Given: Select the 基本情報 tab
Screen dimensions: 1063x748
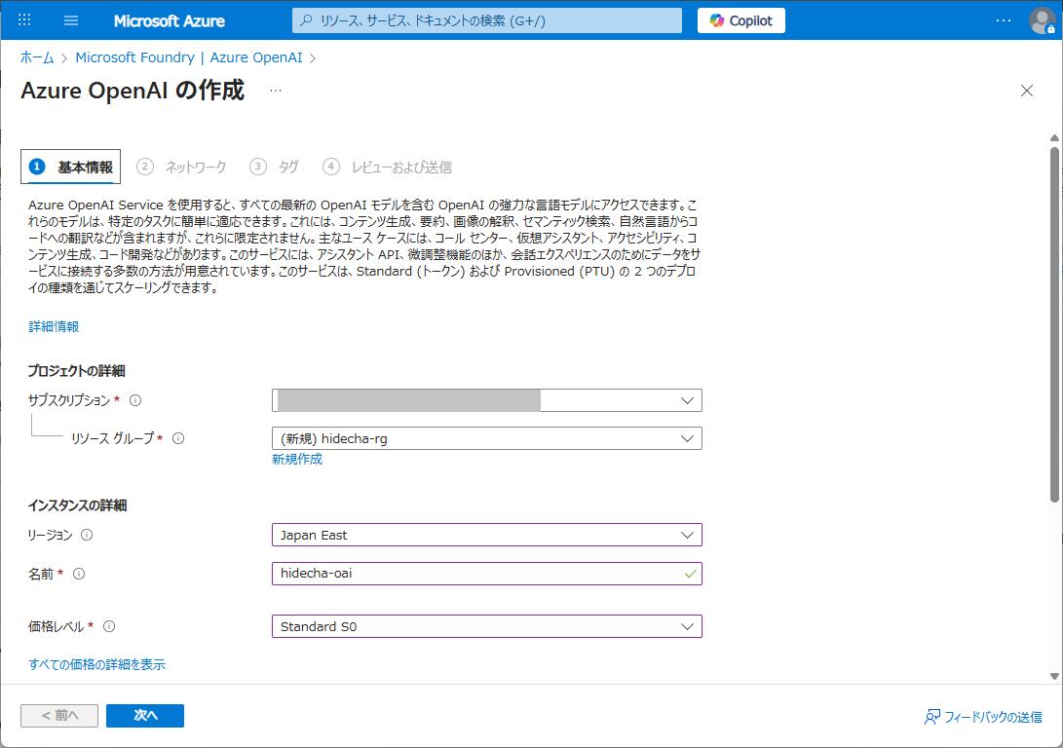Looking at the screenshot, I should [70, 167].
